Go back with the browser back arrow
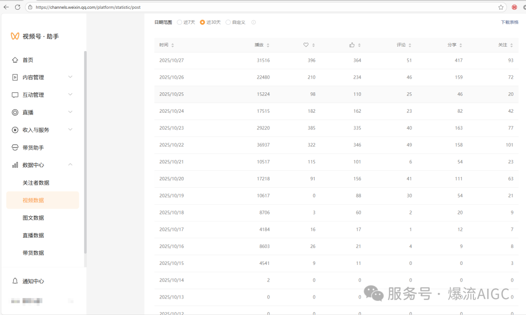This screenshot has width=526, height=315. (6, 7)
